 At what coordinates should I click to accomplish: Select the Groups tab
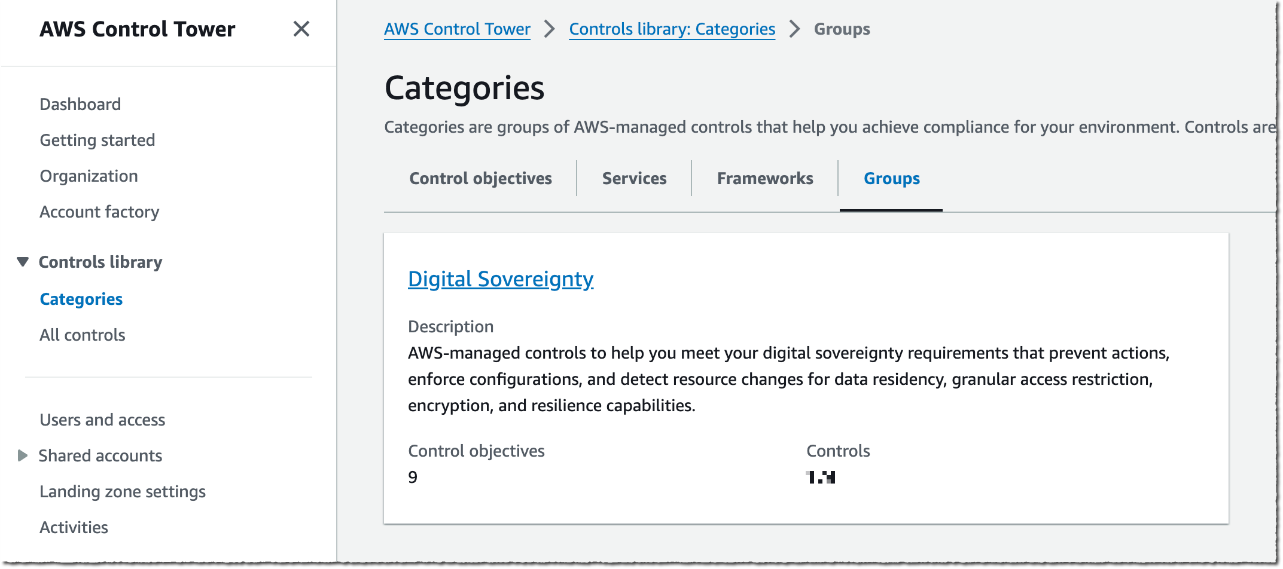[x=891, y=178]
